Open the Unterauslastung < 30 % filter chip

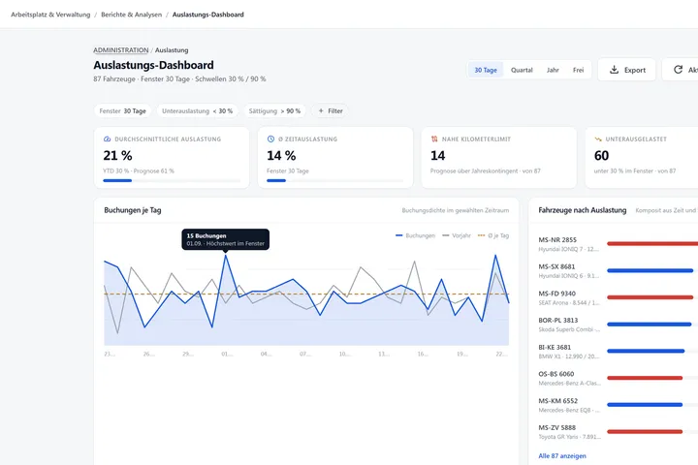point(197,110)
